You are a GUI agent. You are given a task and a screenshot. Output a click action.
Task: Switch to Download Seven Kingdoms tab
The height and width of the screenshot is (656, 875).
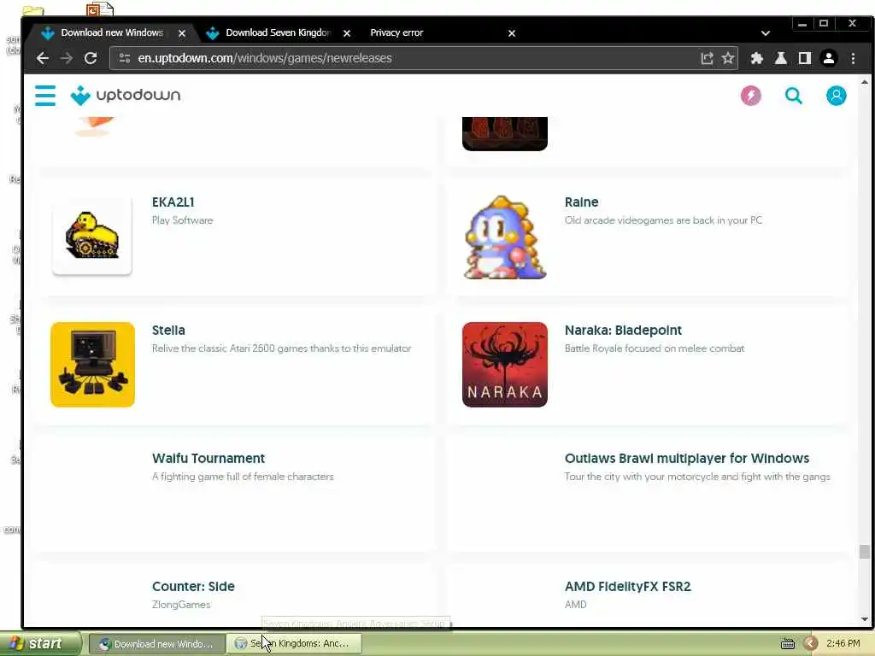tap(278, 33)
